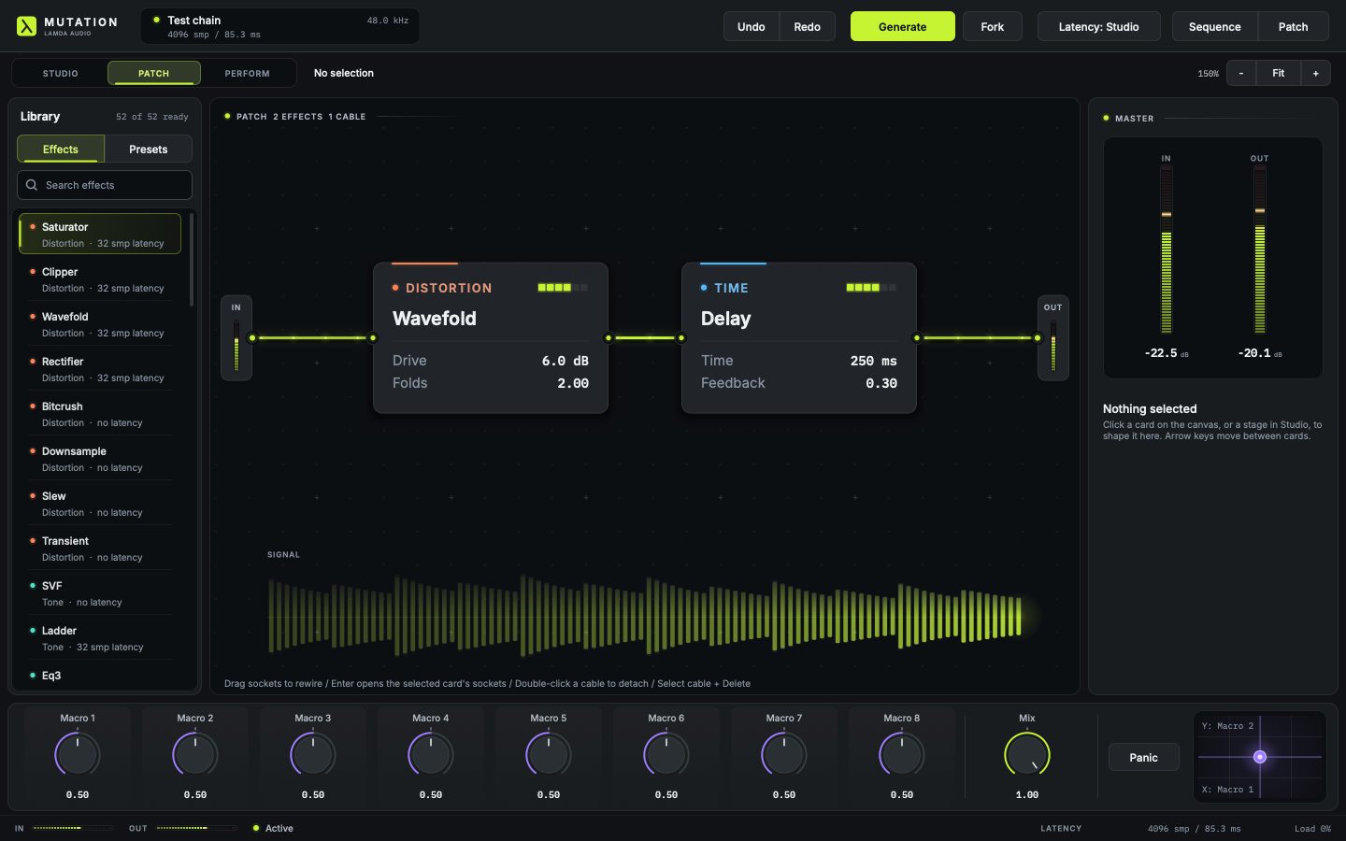Zoom in with the plus button
Viewport: 1346px width, 841px height.
1316,73
